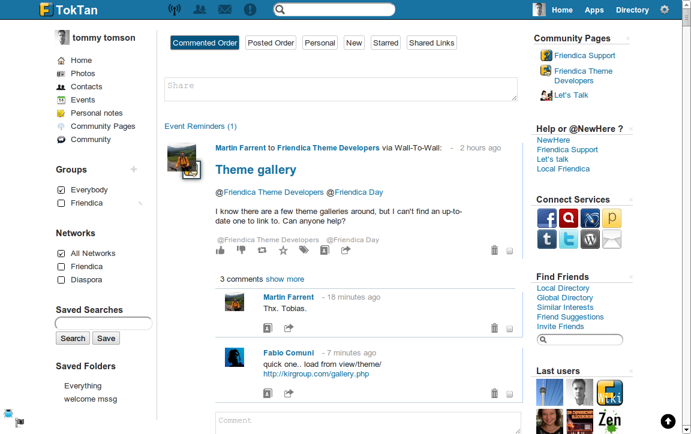This screenshot has width=691, height=434.
Task: Click the TokTan logo
Action: point(69,10)
